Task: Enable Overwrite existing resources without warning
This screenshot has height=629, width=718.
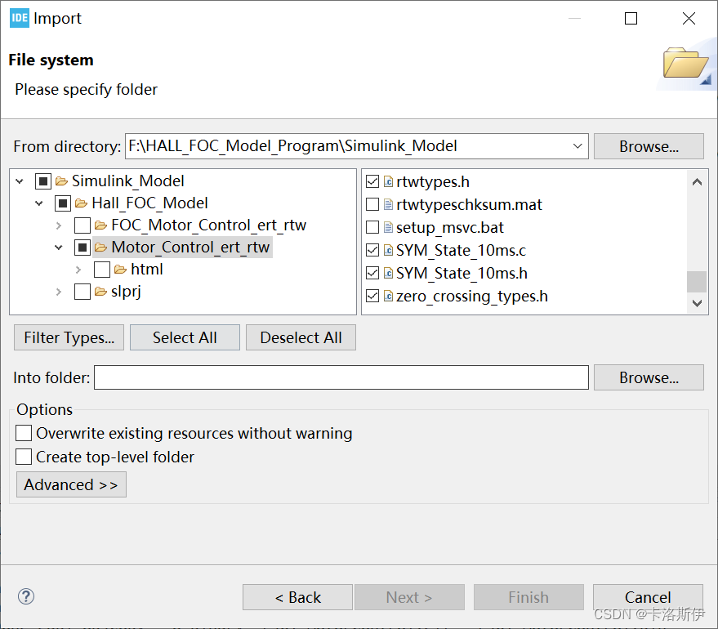Action: (x=25, y=434)
